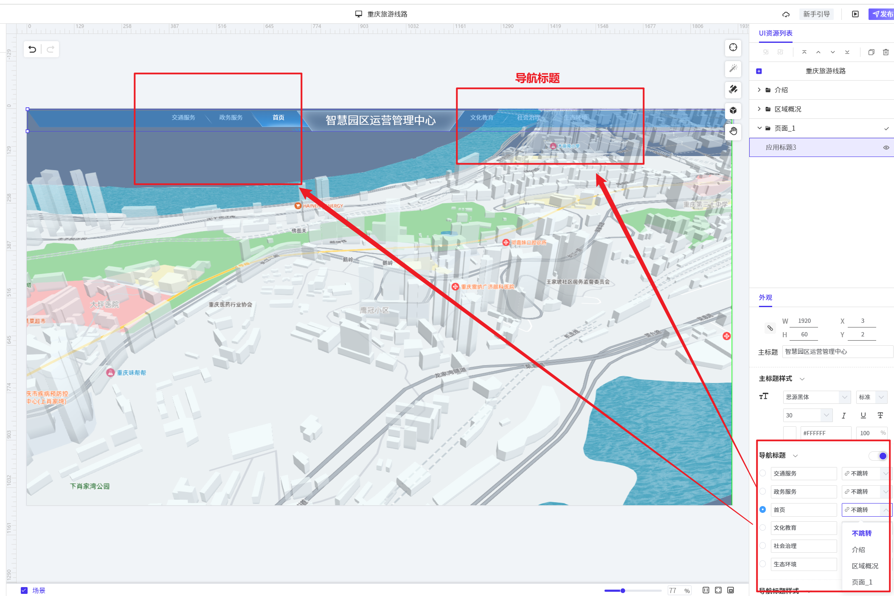
Task: Click the 新手引导 button
Action: point(816,14)
